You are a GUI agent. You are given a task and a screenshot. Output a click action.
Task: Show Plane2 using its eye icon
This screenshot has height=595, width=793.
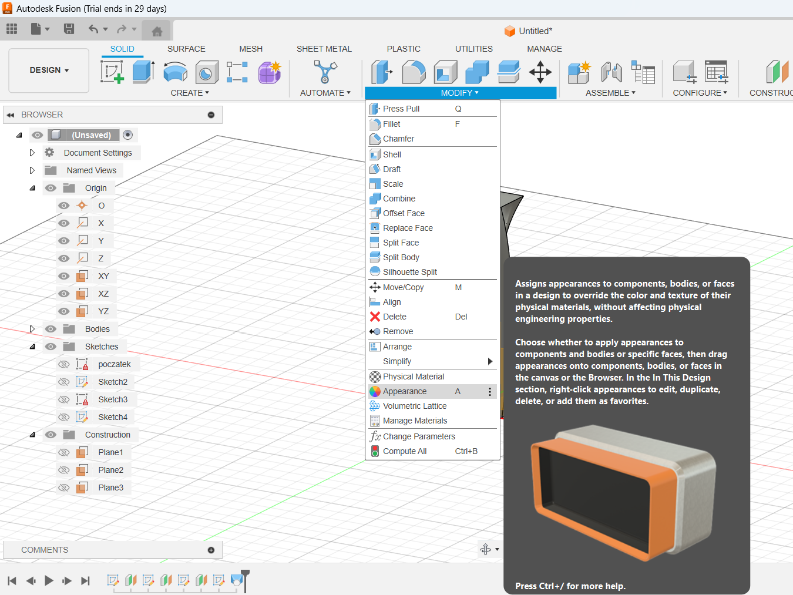coord(64,470)
